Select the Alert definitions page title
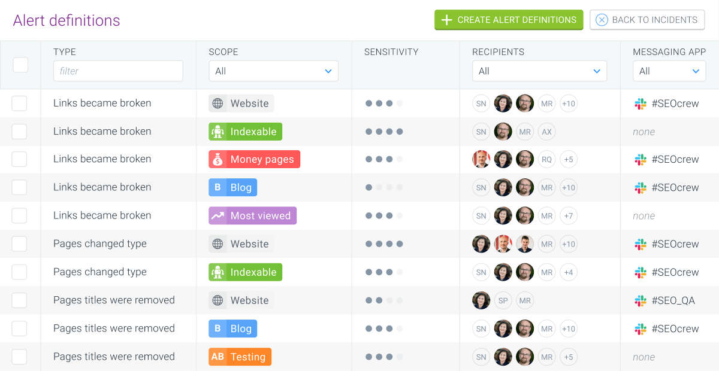 pyautogui.click(x=67, y=20)
